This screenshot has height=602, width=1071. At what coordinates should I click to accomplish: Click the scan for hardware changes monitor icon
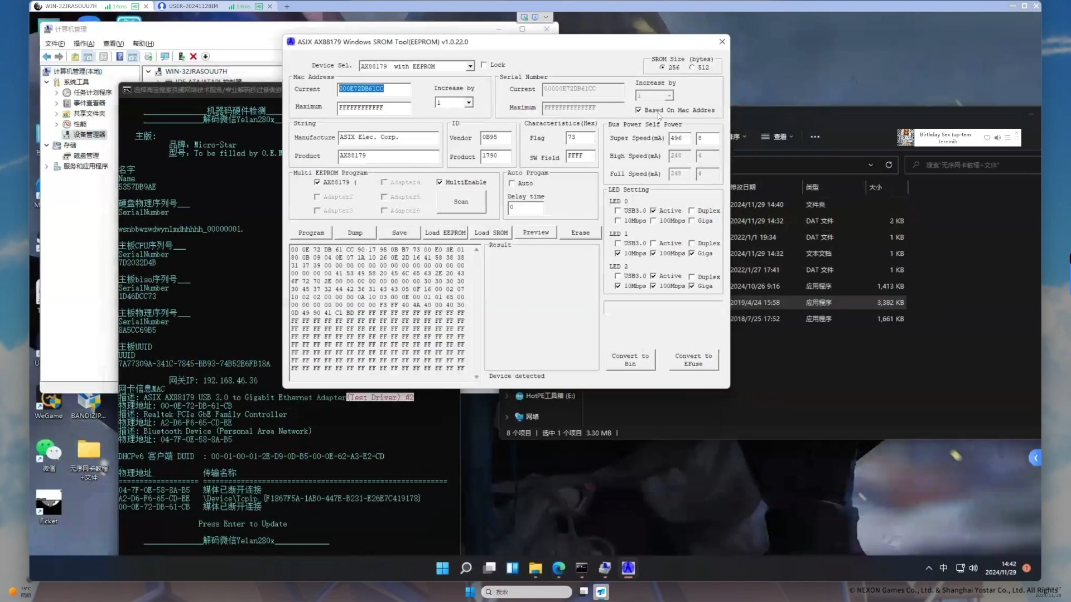(x=165, y=56)
